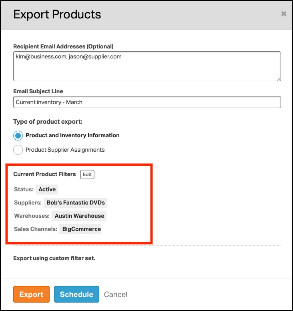Image resolution: width=293 pixels, height=311 pixels.
Task: Select the Austin Warehouse filter tag
Action: pyautogui.click(x=79, y=216)
